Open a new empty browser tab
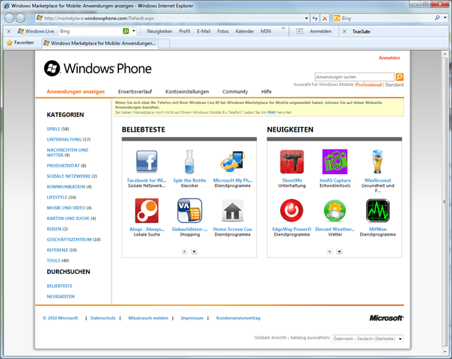 pyautogui.click(x=164, y=43)
